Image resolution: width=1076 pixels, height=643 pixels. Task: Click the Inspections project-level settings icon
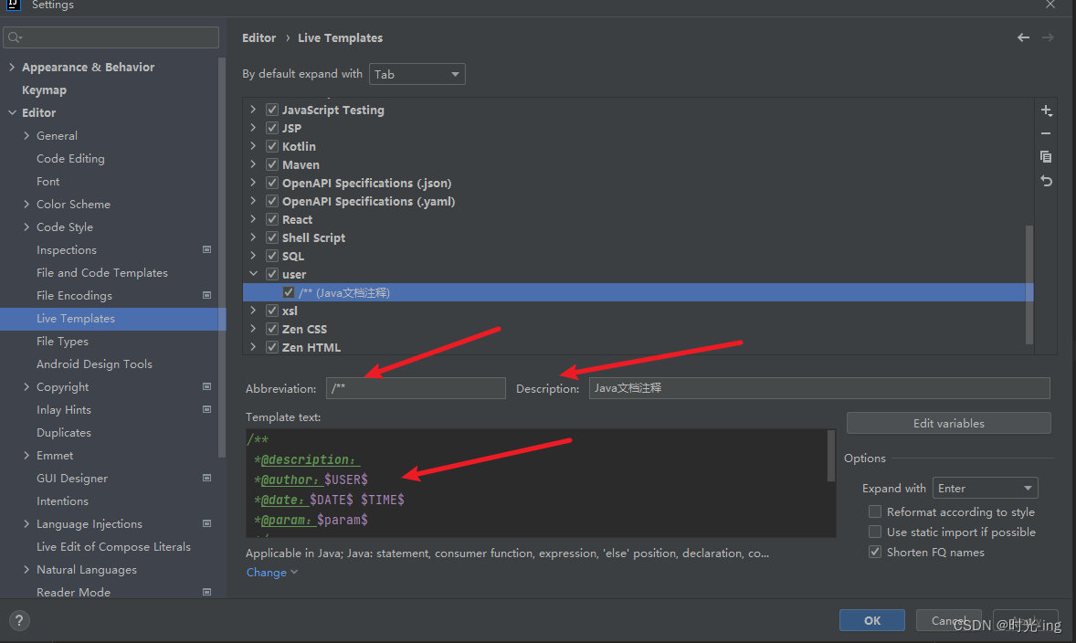click(x=206, y=249)
